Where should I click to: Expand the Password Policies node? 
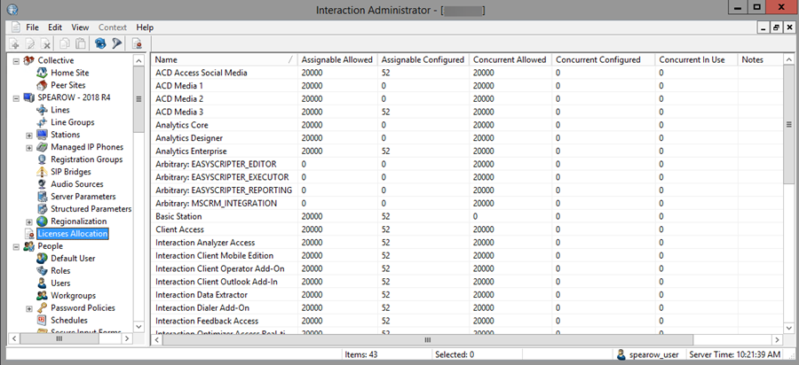point(29,308)
